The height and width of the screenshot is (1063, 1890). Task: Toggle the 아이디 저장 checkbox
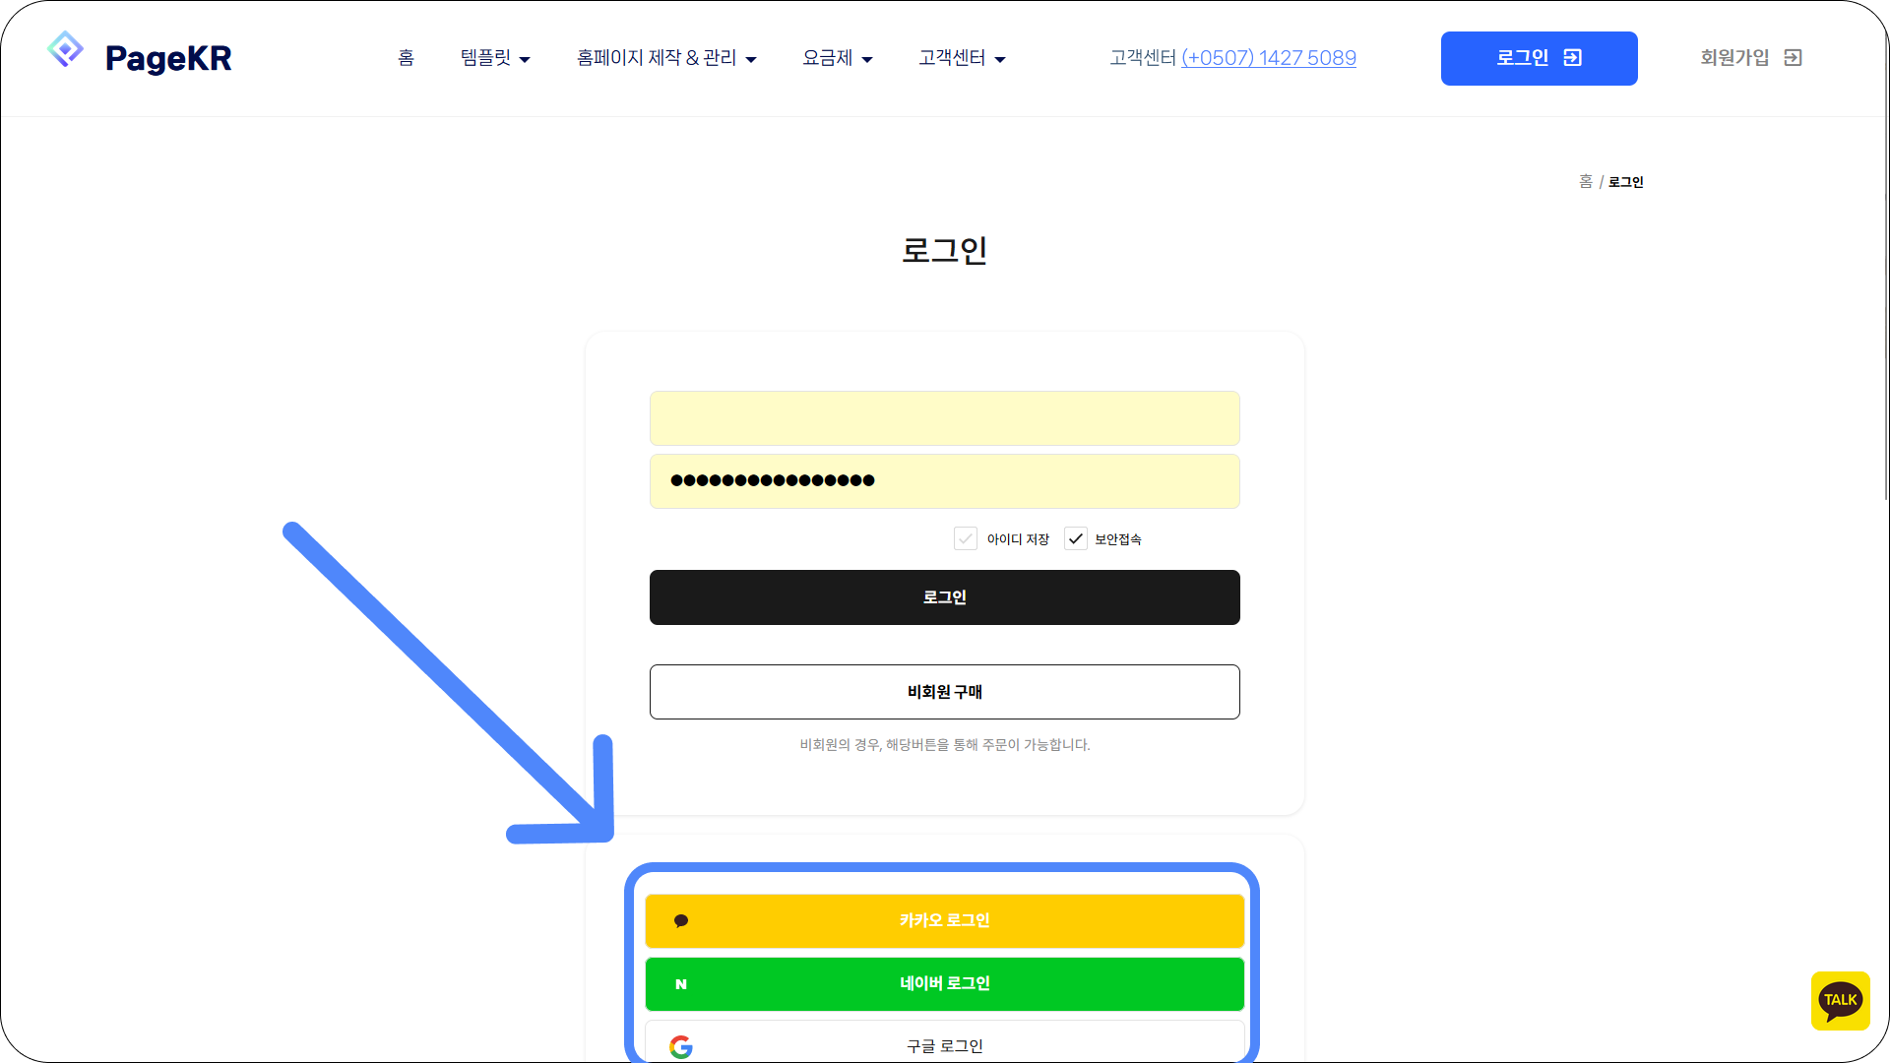pos(966,538)
